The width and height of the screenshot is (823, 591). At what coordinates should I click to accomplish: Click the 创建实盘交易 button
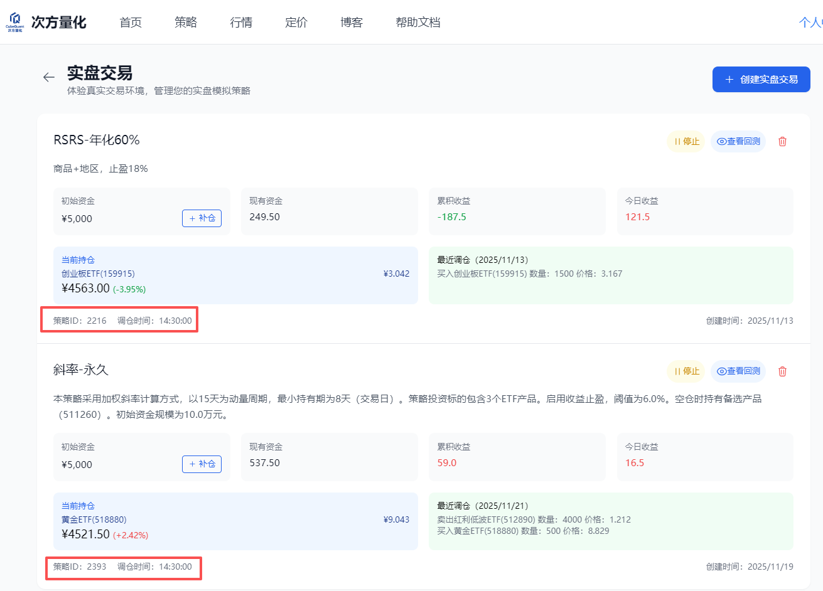(761, 80)
